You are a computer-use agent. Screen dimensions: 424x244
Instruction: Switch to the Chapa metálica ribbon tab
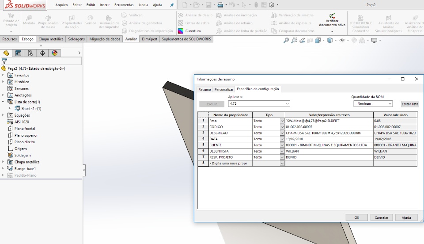[51, 39]
